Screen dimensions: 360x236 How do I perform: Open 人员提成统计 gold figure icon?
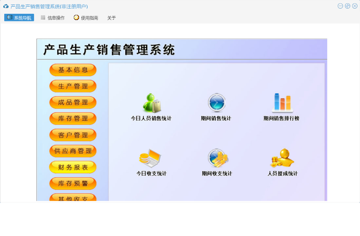point(282,158)
